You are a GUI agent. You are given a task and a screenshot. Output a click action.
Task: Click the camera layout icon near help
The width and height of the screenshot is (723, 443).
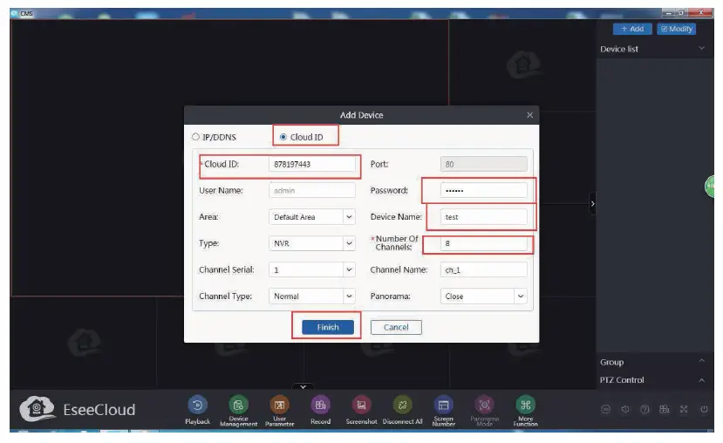[x=664, y=409]
